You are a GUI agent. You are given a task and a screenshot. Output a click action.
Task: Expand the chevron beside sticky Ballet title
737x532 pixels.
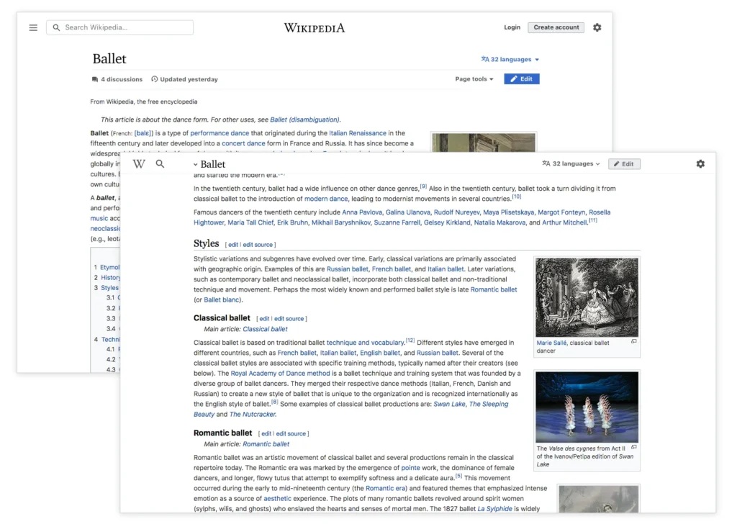click(x=196, y=164)
